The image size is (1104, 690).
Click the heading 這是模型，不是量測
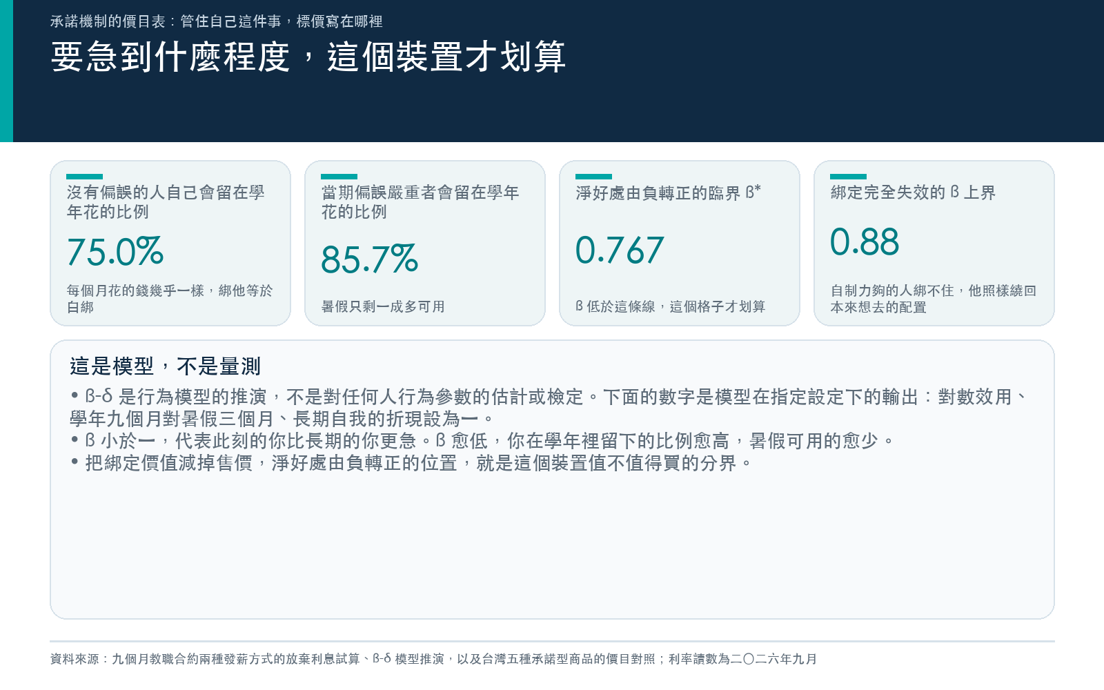coord(165,366)
